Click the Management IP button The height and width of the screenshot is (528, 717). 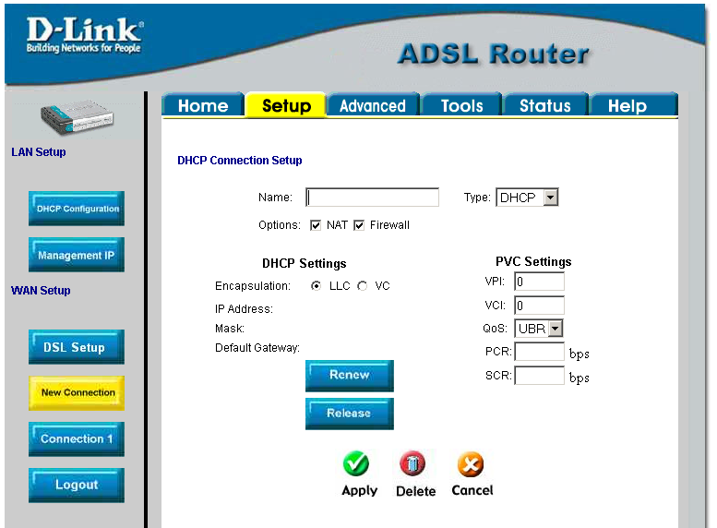(77, 255)
